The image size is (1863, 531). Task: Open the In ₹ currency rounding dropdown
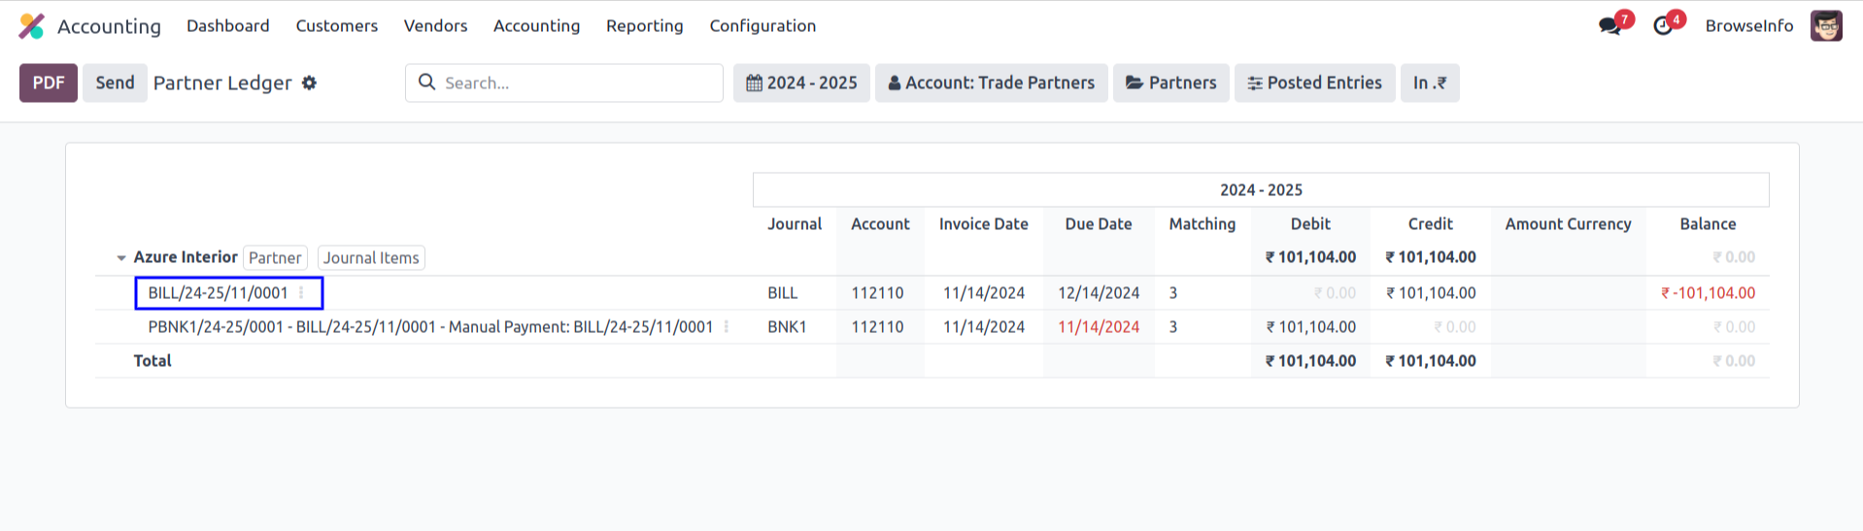click(1429, 83)
